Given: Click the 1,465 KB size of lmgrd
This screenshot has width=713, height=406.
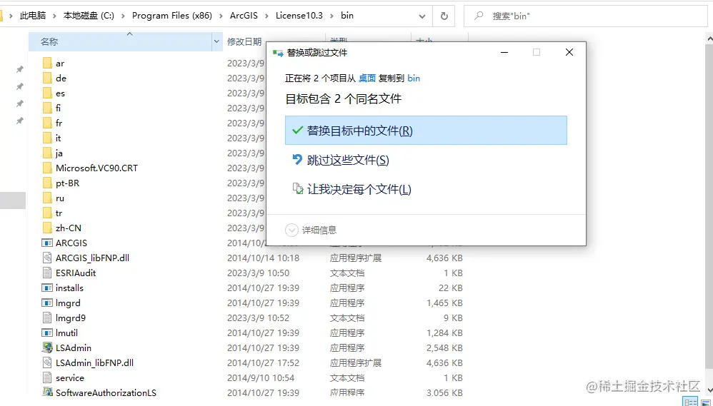Looking at the screenshot, I should point(444,303).
